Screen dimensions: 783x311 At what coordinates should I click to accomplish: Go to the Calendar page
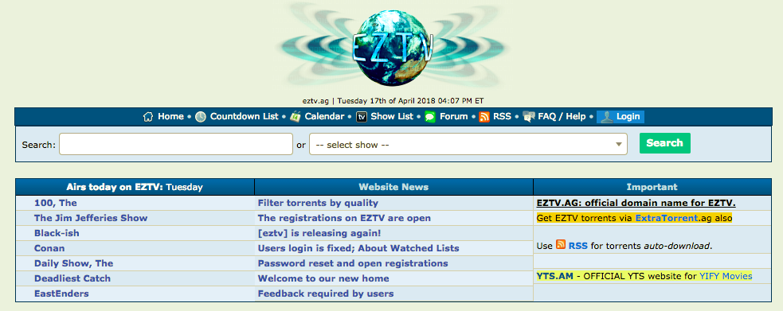pos(324,117)
